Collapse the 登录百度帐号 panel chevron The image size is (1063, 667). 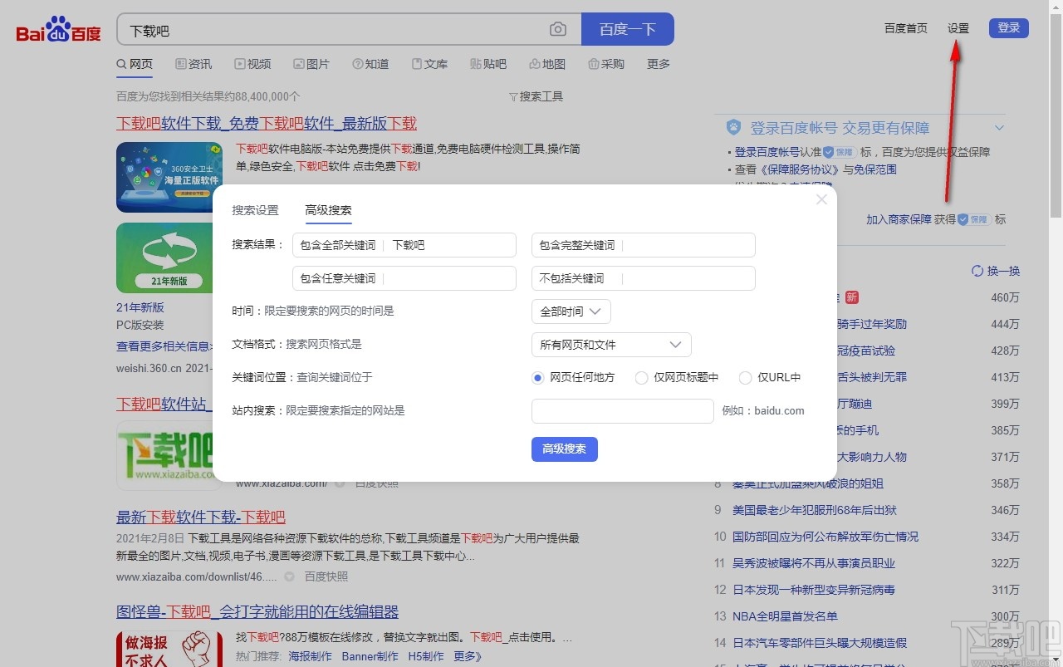click(997, 128)
